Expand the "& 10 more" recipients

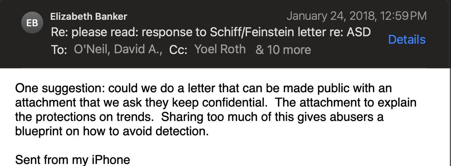283,49
